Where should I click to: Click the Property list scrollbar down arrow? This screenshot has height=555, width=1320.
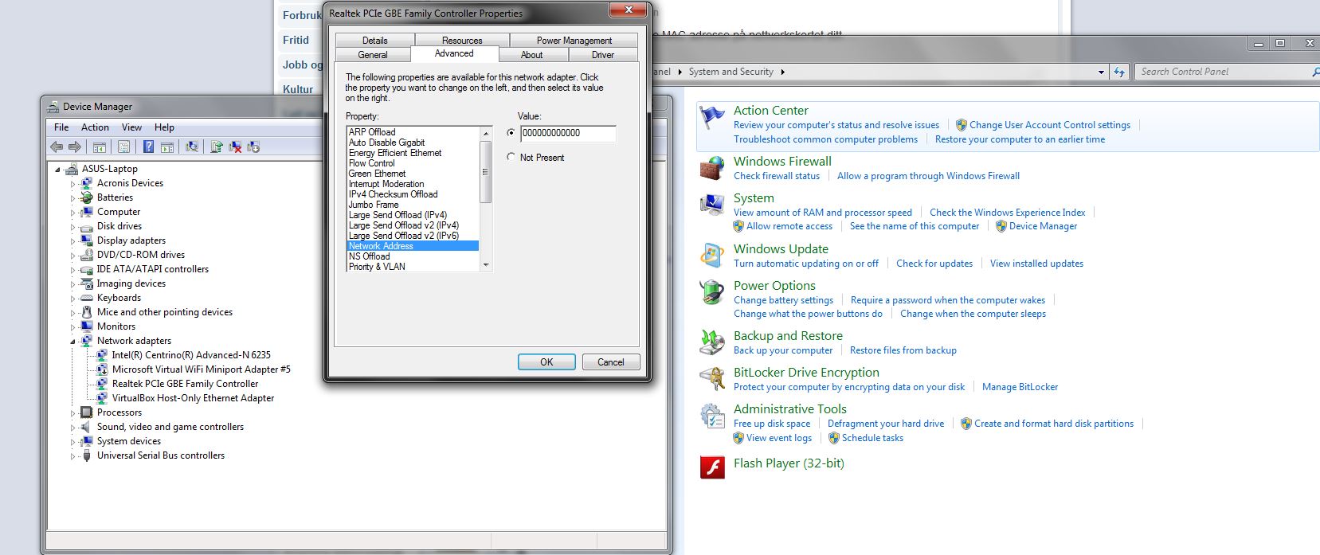pyautogui.click(x=486, y=266)
